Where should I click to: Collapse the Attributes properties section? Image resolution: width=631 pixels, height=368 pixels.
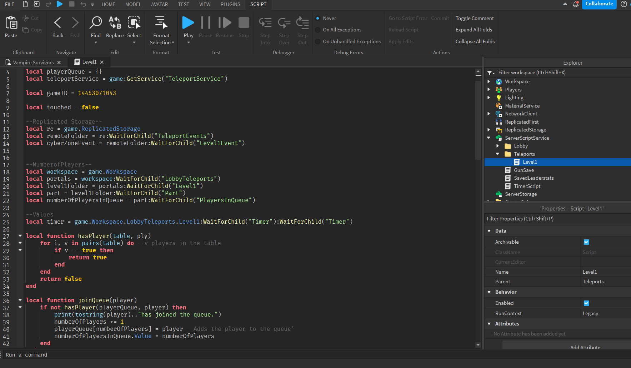pyautogui.click(x=489, y=324)
